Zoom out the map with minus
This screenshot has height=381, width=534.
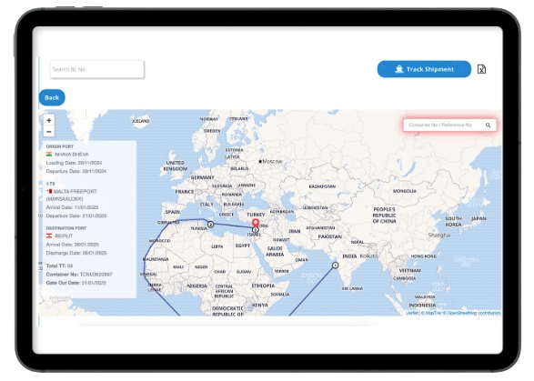pyautogui.click(x=49, y=132)
